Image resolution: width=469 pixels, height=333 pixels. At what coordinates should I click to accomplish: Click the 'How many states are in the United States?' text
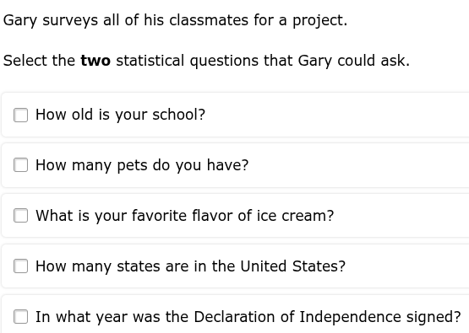[190, 266]
